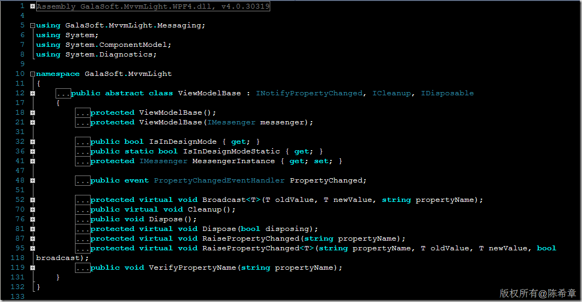The width and height of the screenshot is (582, 302).
Task: Click the ellipsis box before public virtual void Cleanup
Action: click(x=83, y=210)
